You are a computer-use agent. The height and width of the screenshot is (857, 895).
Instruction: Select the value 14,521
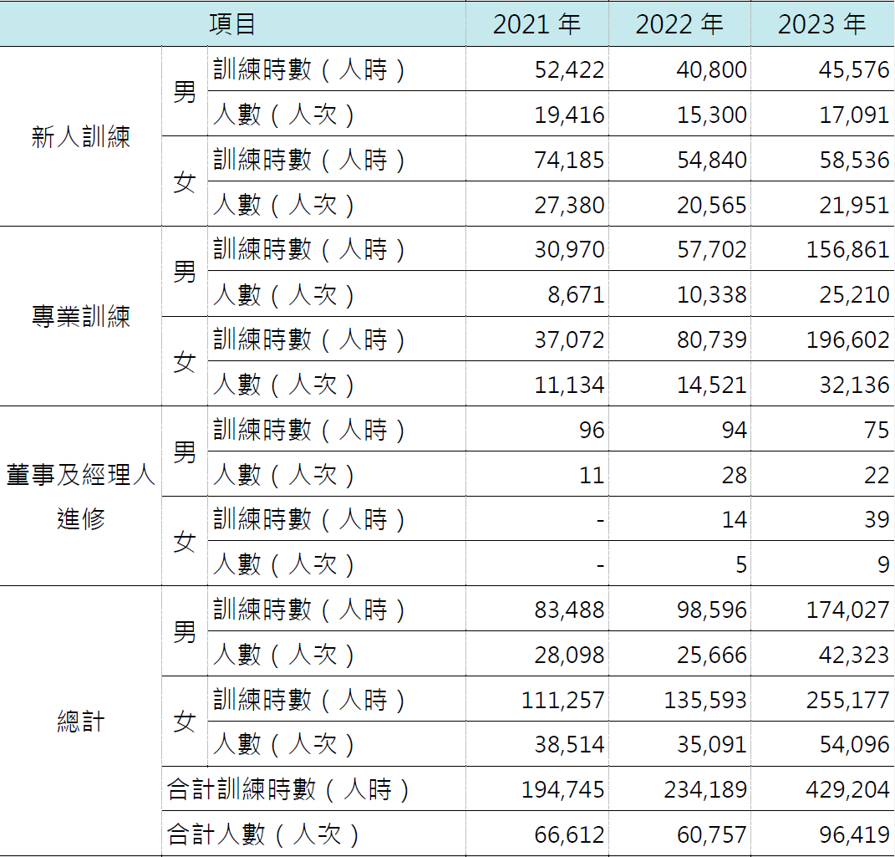click(x=711, y=385)
